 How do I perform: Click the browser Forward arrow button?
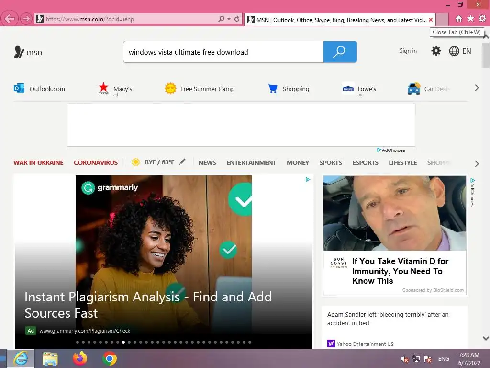click(x=26, y=19)
